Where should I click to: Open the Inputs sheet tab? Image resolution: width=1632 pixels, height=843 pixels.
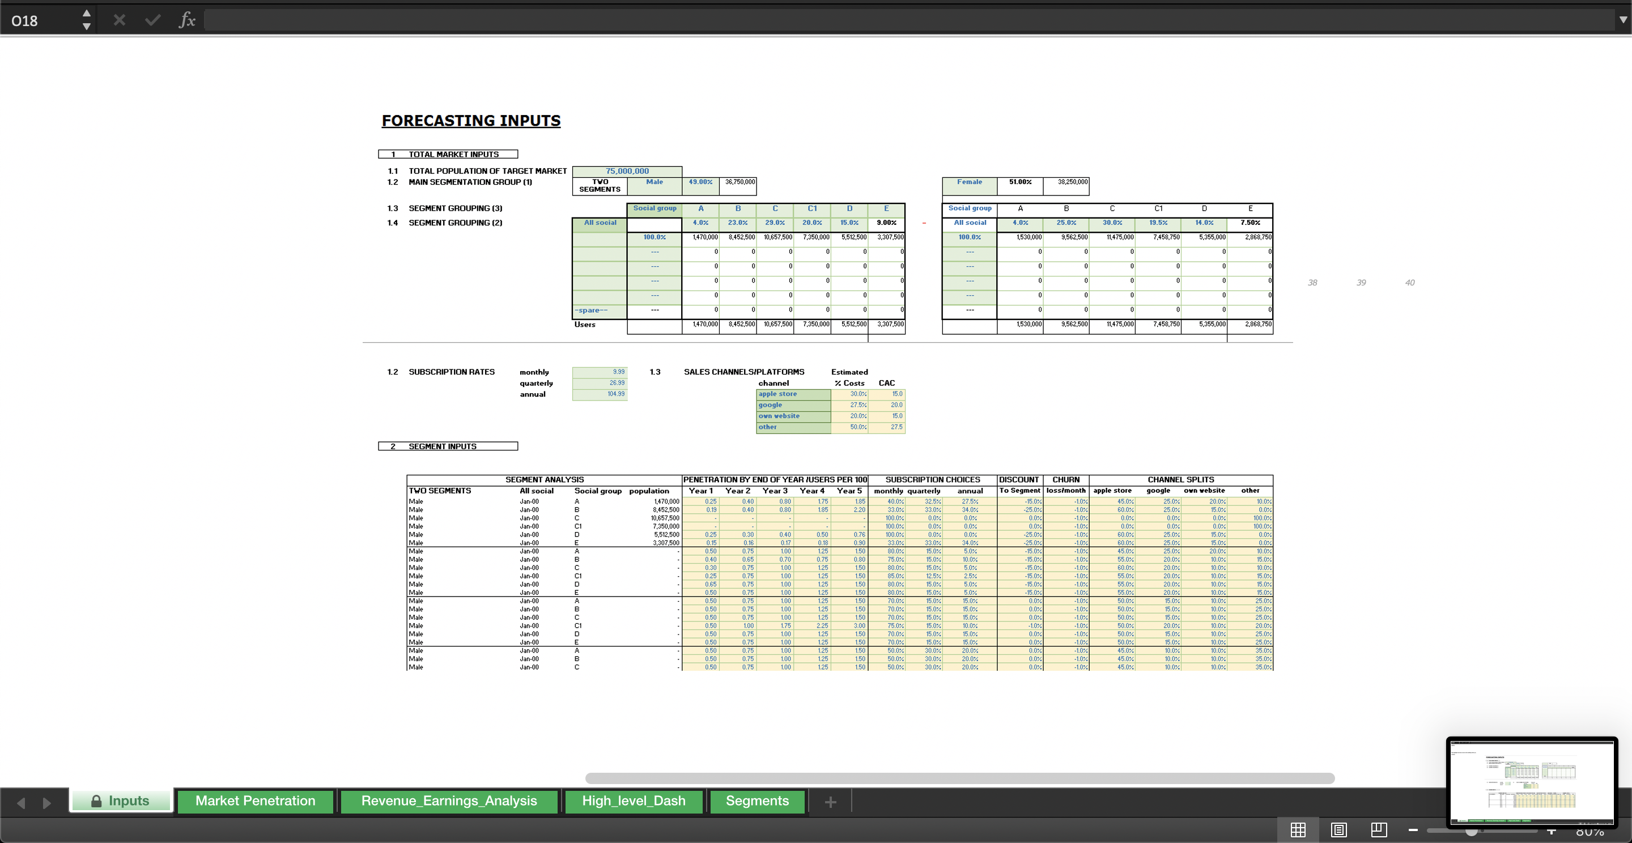(x=121, y=801)
